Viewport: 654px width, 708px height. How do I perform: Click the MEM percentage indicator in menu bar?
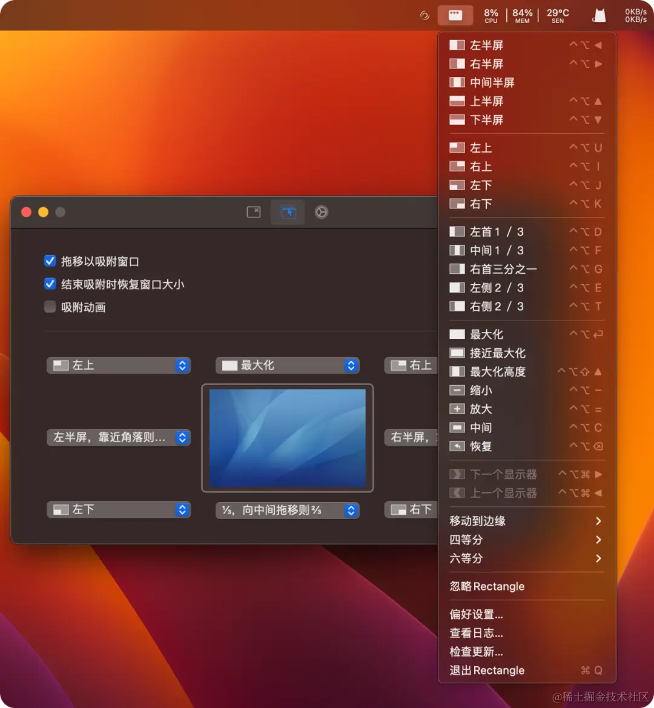(521, 15)
